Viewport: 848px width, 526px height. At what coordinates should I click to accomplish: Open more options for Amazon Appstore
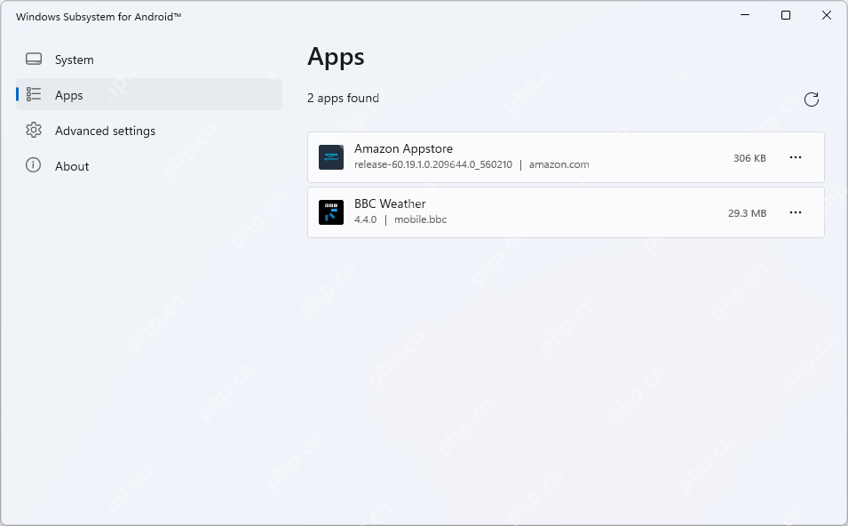coord(796,157)
